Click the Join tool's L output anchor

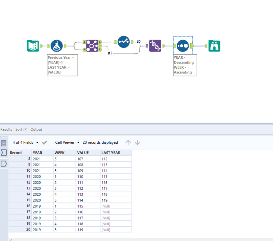pos(100,42)
